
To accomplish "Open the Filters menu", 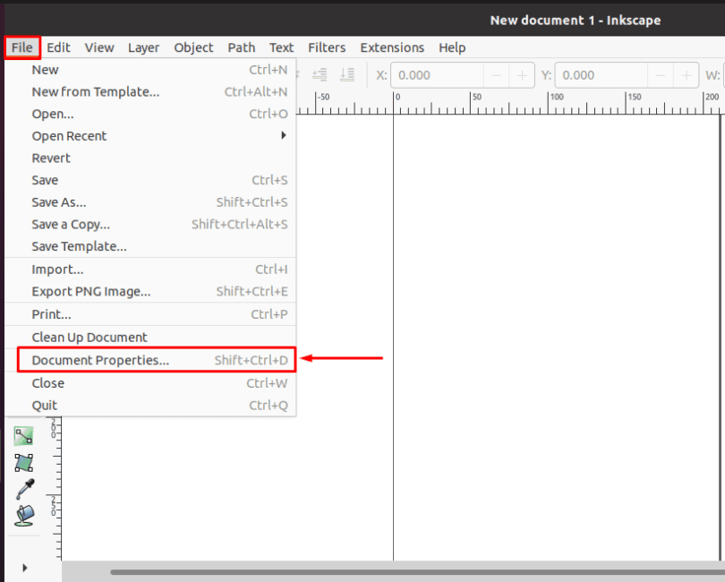I will (327, 47).
